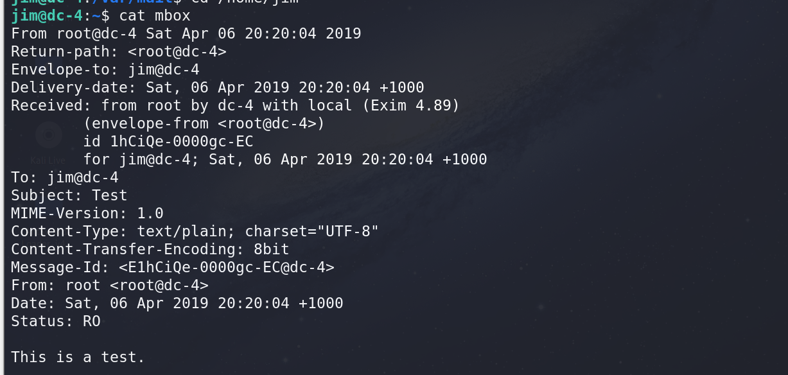Click the charset="UTF-8" text
This screenshot has width=788, height=375.
tap(312, 231)
